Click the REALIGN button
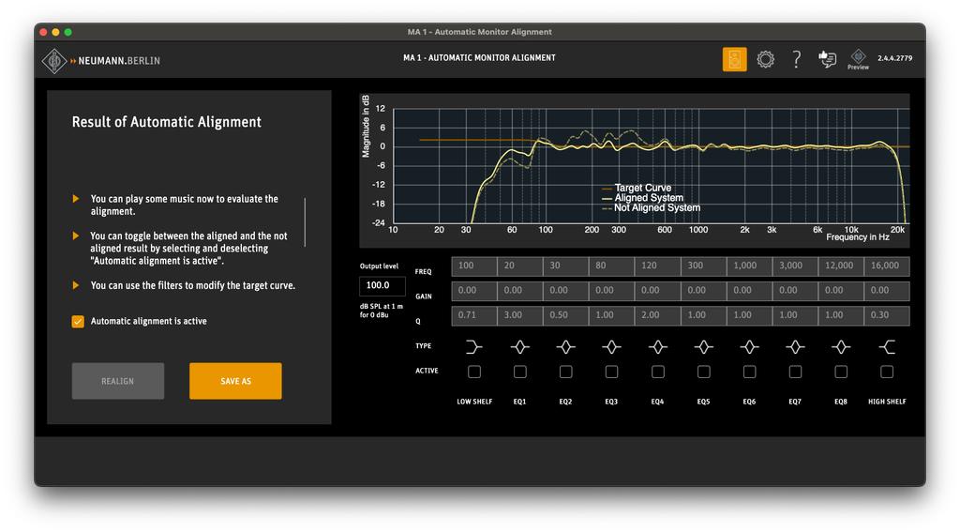 [x=117, y=381]
